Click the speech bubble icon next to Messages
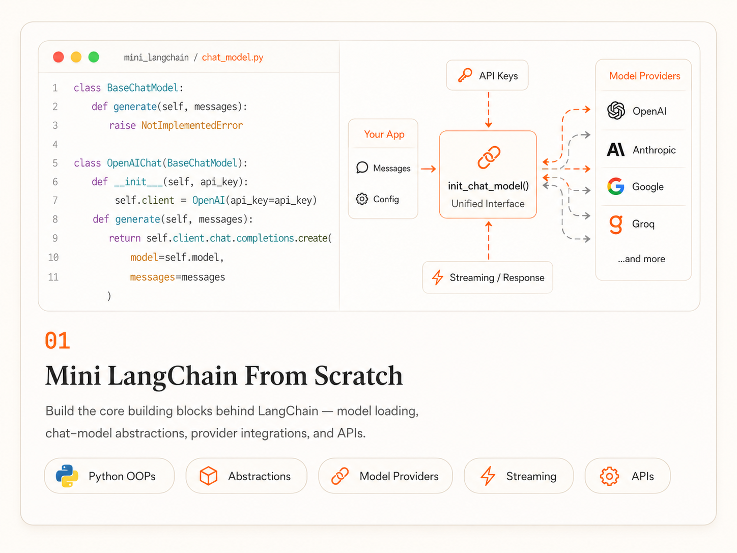737x553 pixels. coord(362,168)
